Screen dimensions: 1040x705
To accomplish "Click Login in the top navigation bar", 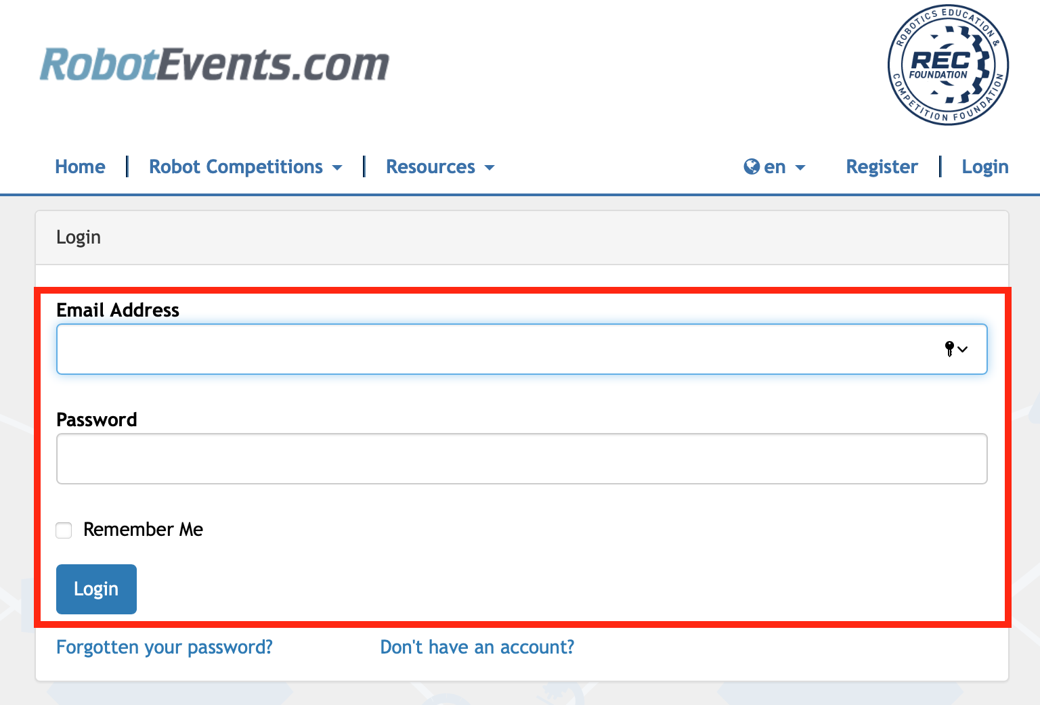I will [984, 167].
